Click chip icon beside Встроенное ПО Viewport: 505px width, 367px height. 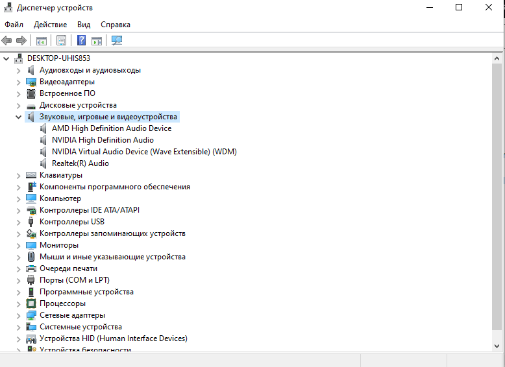31,93
